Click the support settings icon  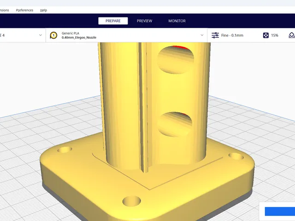[x=292, y=35]
